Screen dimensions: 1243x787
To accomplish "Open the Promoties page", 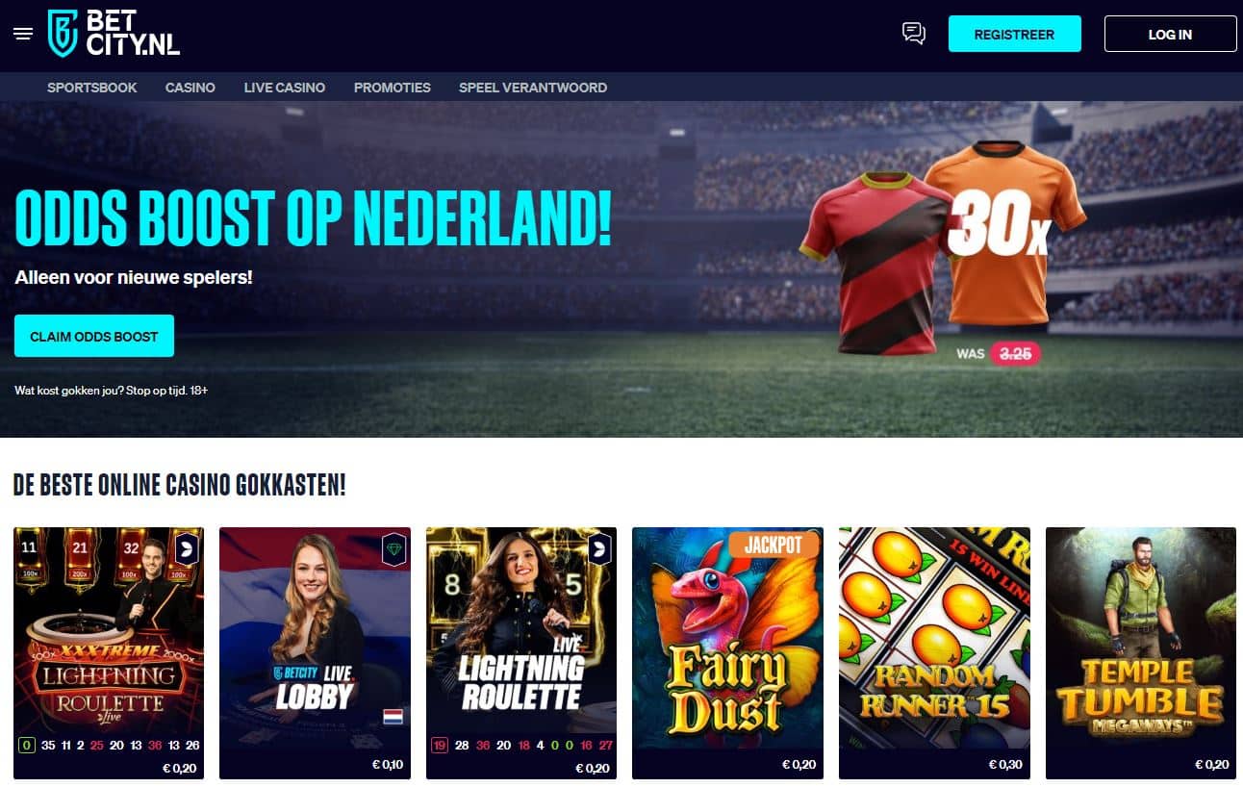I will (393, 88).
